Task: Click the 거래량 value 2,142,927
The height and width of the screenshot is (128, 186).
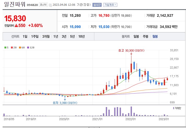Action: (165, 15)
